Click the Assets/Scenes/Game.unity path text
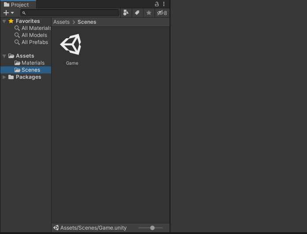Screen dimensions: 307x234 [x=93, y=228]
